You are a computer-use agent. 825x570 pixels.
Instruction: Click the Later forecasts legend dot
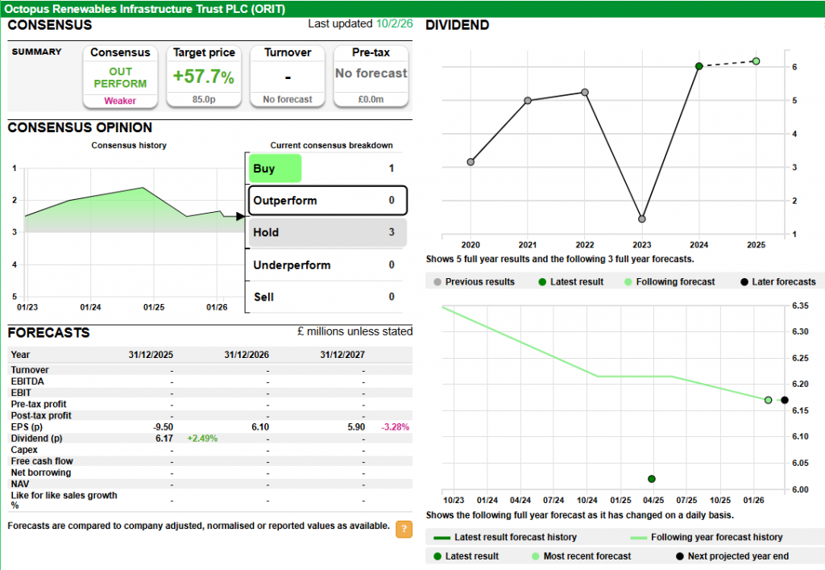click(744, 282)
